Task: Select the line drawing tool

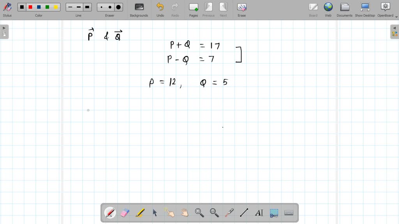Action: coord(244,212)
